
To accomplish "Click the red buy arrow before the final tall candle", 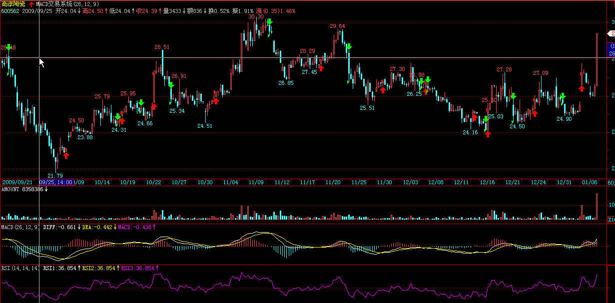I will (x=582, y=88).
